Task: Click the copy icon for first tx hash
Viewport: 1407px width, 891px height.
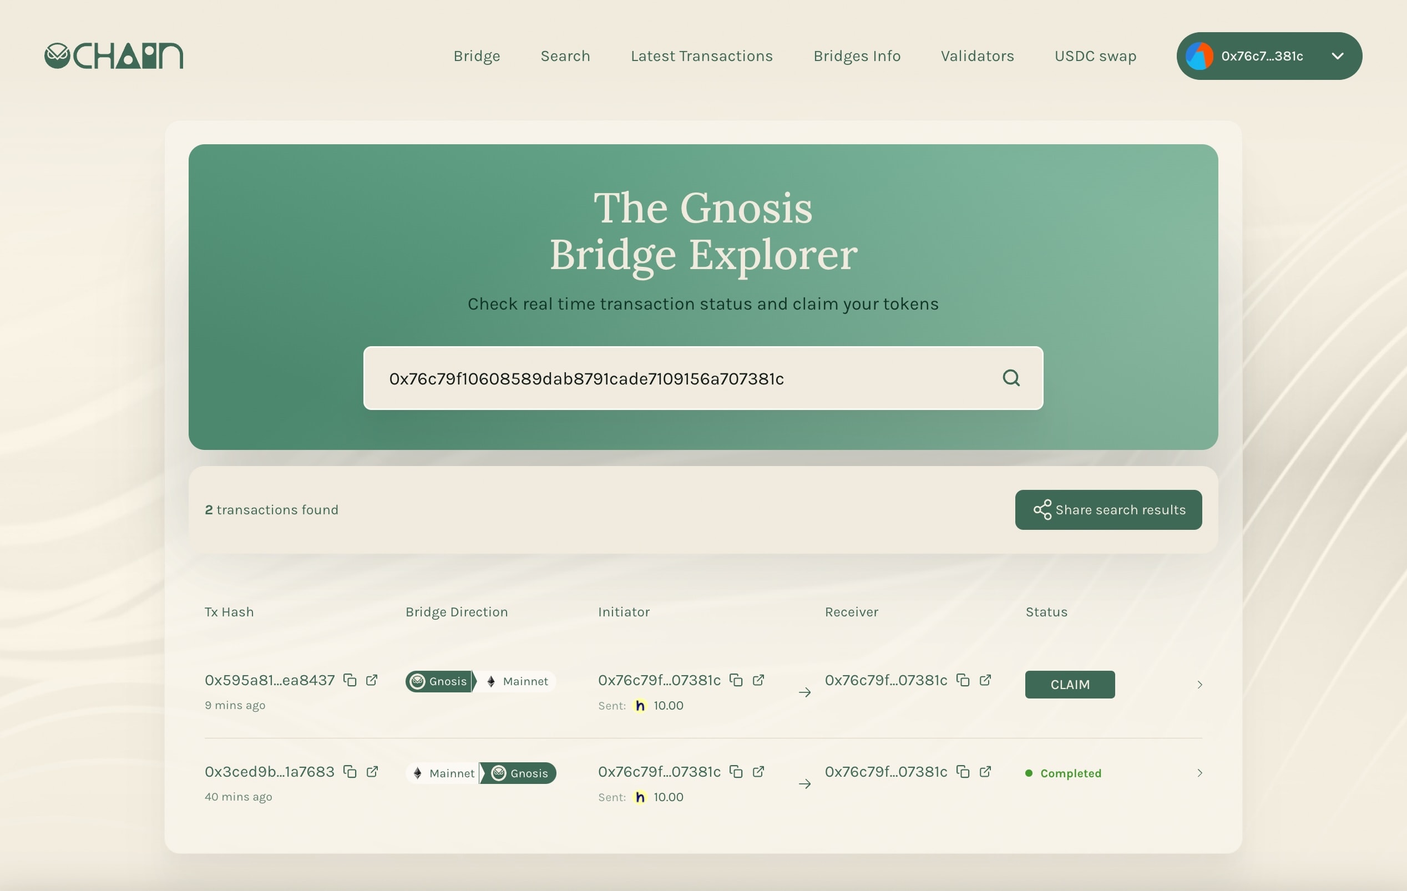Action: tap(348, 679)
